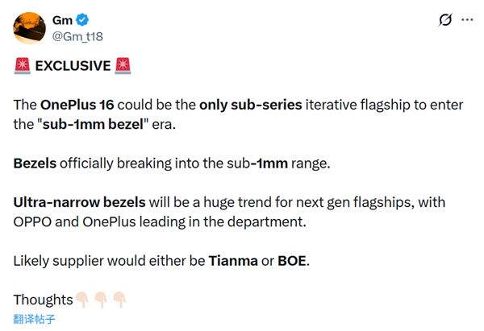Open the @Gm_t18 handle link

(77, 35)
